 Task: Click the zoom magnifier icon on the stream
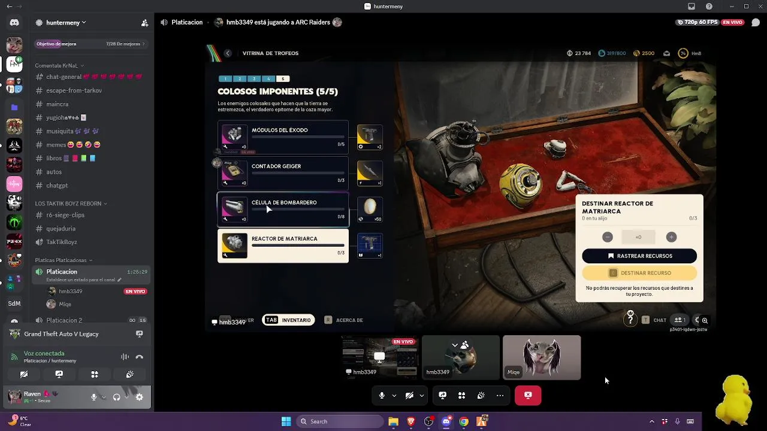pos(705,320)
